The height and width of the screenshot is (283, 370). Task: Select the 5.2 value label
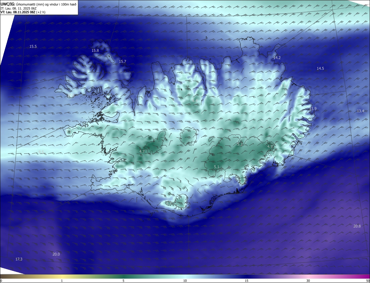(240, 144)
